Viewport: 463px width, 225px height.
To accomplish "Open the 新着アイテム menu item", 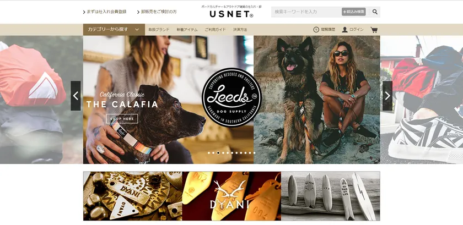I will pos(187,30).
